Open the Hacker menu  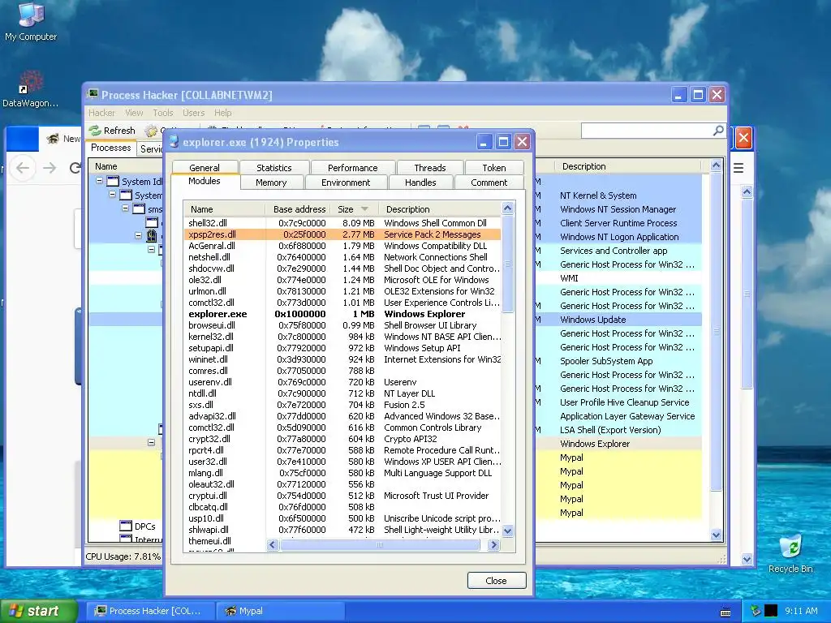[x=101, y=113]
